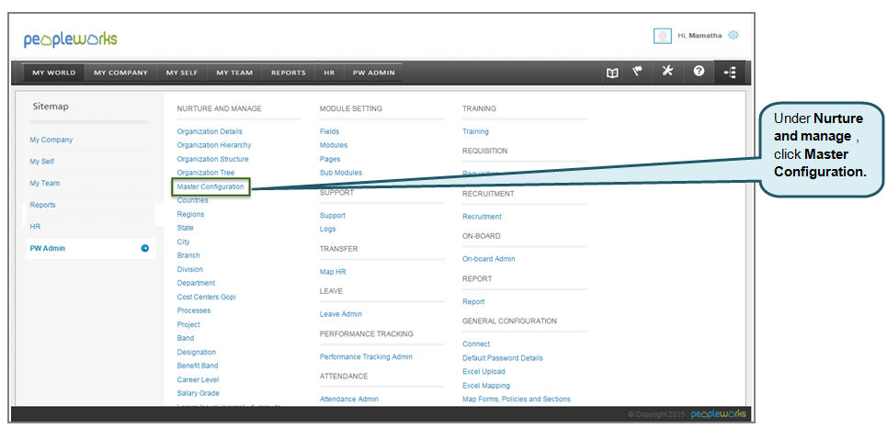
Task: Select PW Admin in the Sitemap sidebar
Action: click(48, 248)
